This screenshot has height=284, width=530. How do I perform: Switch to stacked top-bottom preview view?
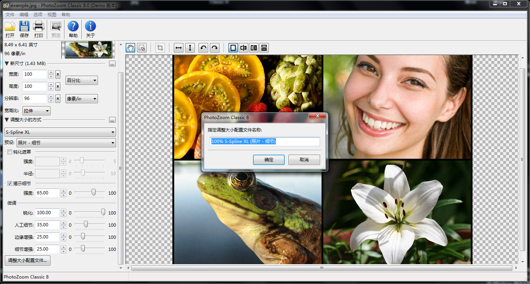(264, 48)
